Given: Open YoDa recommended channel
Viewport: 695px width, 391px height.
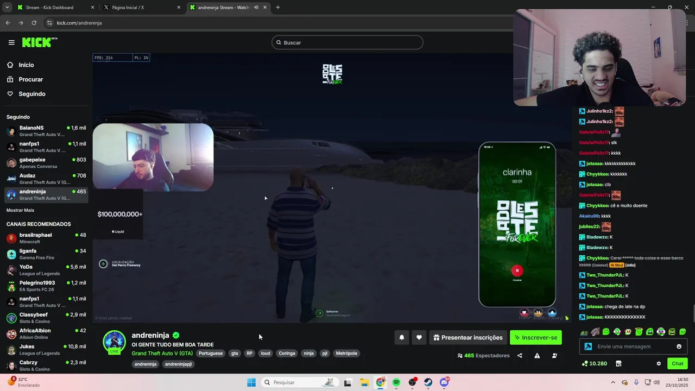Looking at the screenshot, I should click(46, 270).
